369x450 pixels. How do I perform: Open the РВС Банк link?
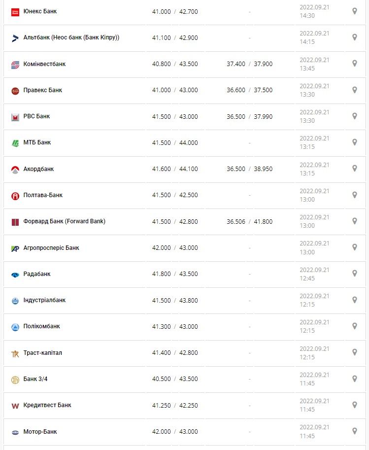pyautogui.click(x=36, y=116)
